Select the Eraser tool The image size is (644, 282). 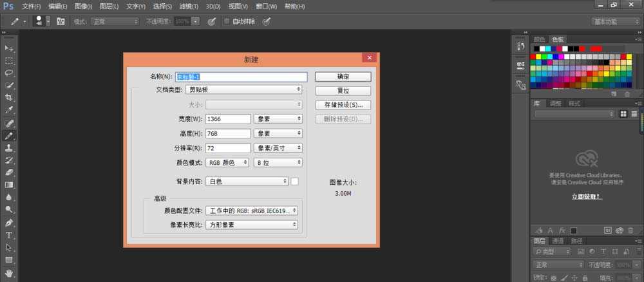[9, 173]
